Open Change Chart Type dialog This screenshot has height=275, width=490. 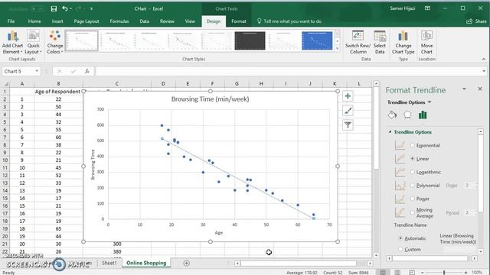(x=403, y=43)
